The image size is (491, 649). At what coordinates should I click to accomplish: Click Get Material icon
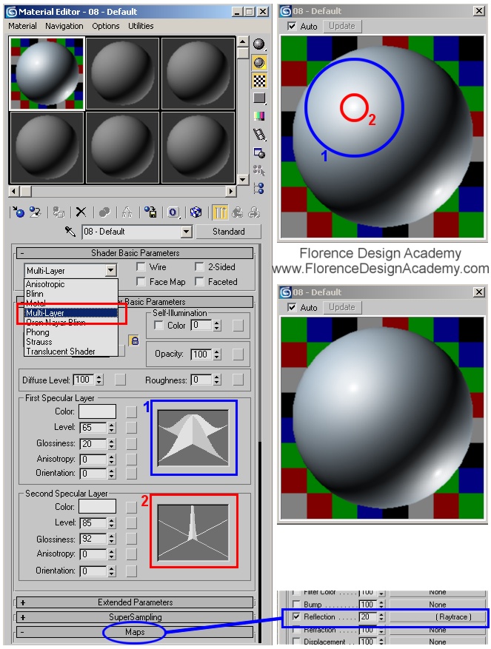[x=19, y=212]
